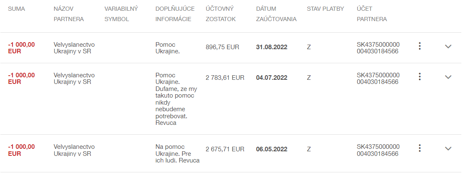Open three-dot menu for 06.05.2022 transaction
The width and height of the screenshot is (463, 179).
point(420,148)
